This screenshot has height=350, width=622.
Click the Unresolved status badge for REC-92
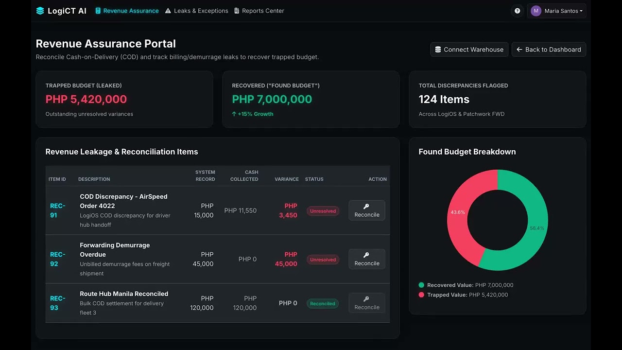pyautogui.click(x=323, y=260)
